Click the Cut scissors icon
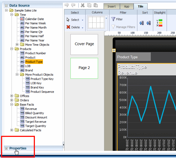This screenshot has height=158, width=176. click(83, 5)
